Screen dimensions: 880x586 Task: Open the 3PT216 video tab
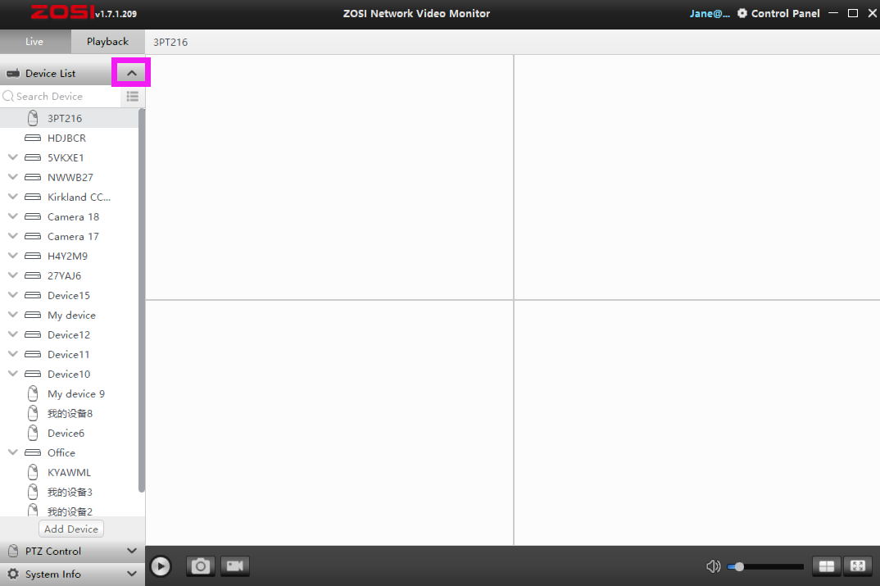tap(170, 42)
